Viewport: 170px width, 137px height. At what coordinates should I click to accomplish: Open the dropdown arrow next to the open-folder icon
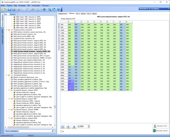[x=7, y=9]
